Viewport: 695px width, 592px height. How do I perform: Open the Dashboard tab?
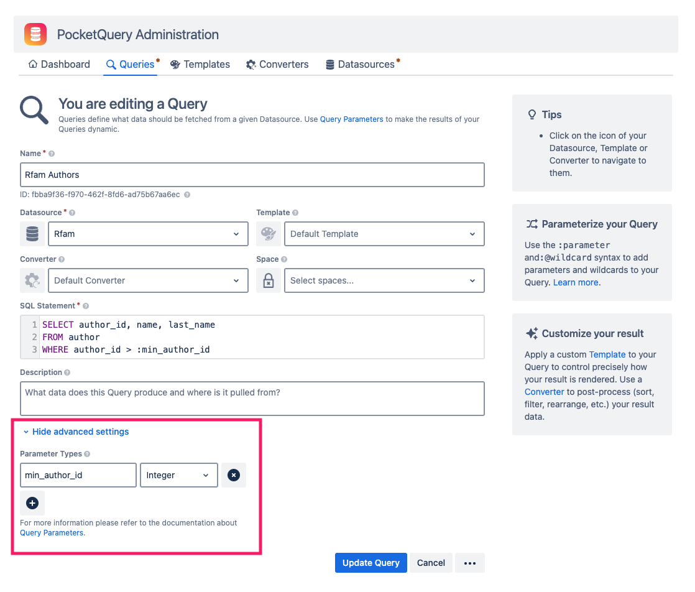(x=59, y=64)
